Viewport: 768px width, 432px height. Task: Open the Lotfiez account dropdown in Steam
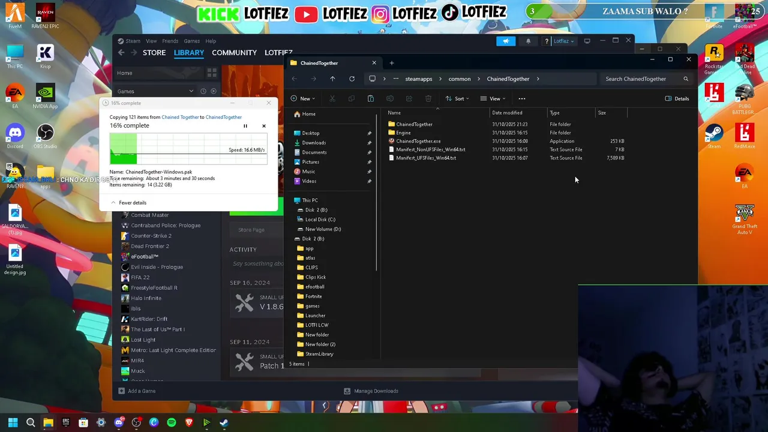coord(564,41)
